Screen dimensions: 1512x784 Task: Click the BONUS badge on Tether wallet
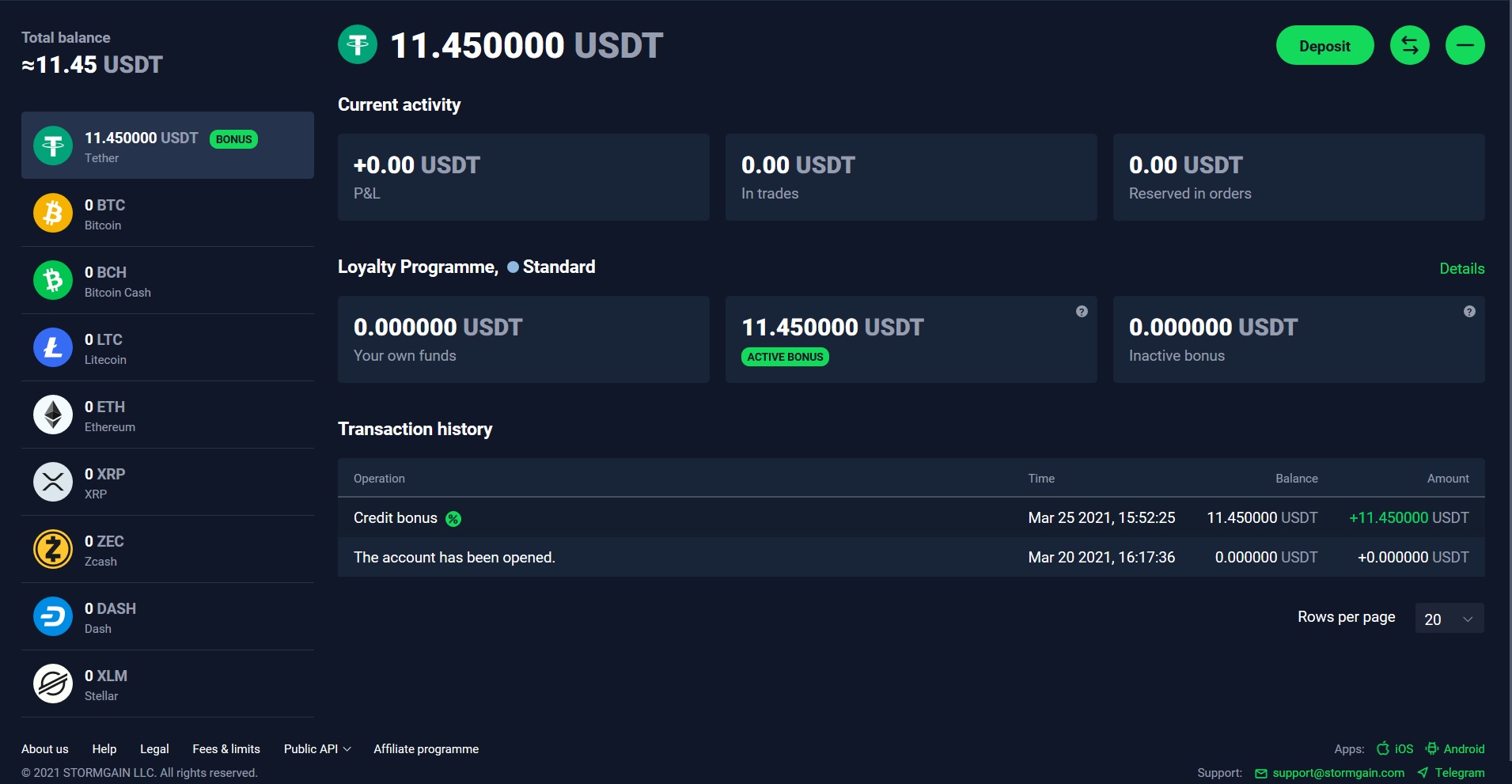tap(233, 139)
